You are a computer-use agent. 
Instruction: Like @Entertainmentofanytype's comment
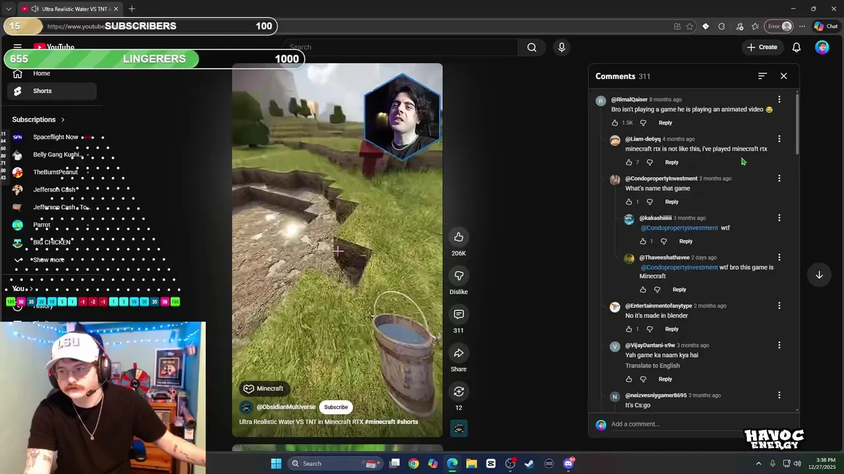(628, 329)
